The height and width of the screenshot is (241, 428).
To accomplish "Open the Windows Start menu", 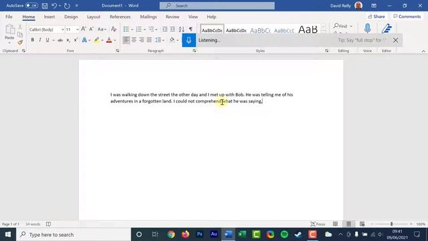I will [x=8, y=234].
